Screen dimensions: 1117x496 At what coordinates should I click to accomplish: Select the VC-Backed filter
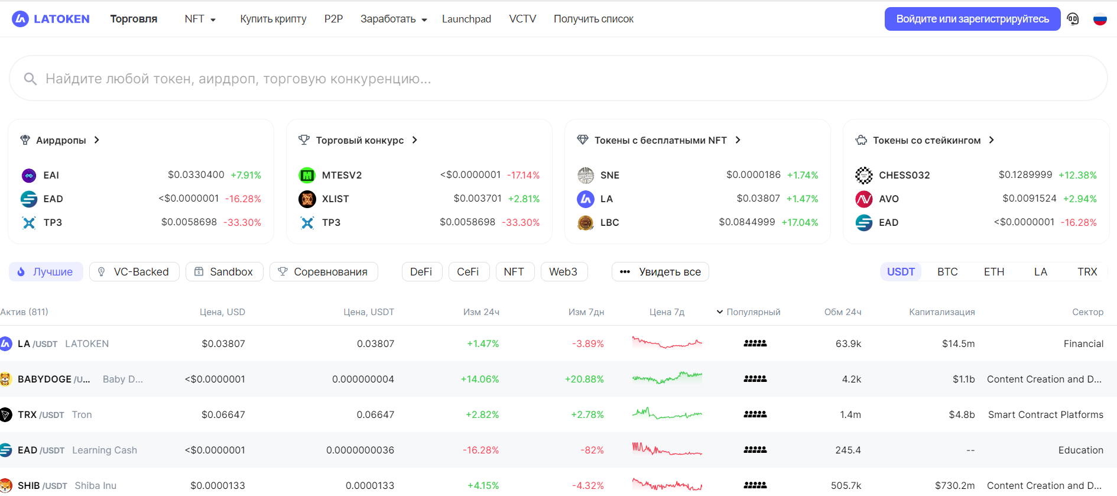click(134, 272)
